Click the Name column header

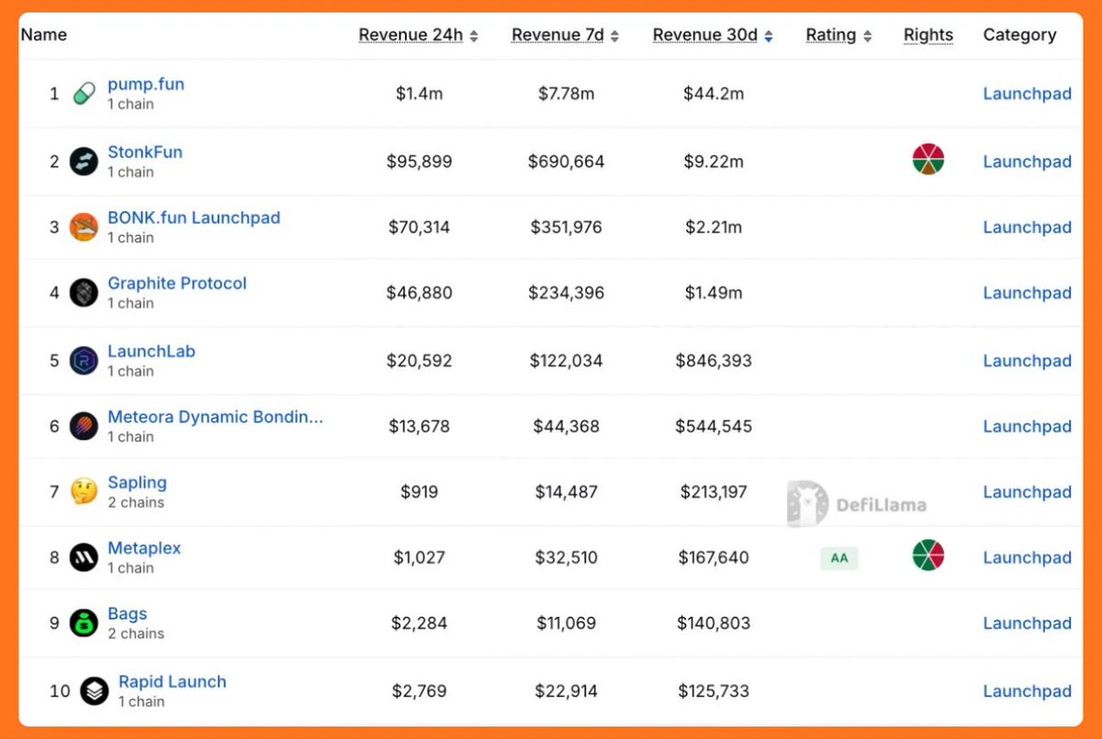[x=44, y=35]
